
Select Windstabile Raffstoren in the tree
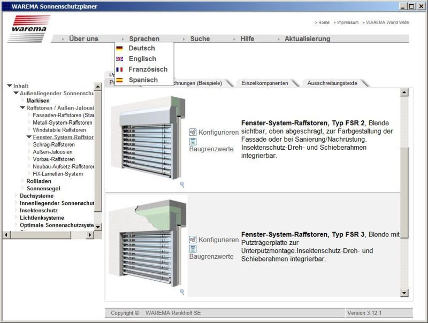tap(59, 130)
